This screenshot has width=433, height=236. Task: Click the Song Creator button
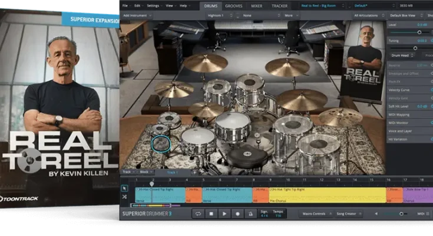pyautogui.click(x=346, y=214)
